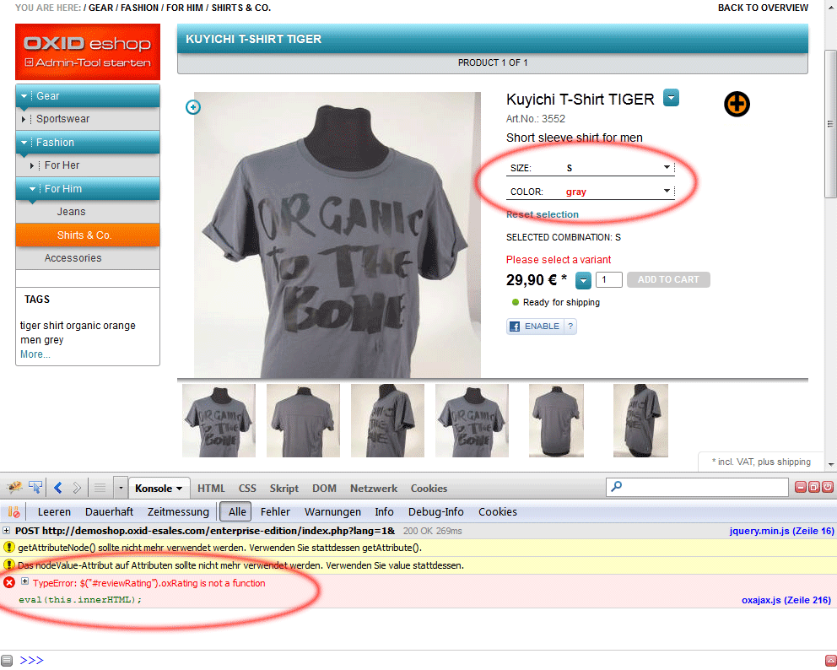The width and height of the screenshot is (837, 670).
Task: Toggle the Dauerhaft persist option
Action: pyautogui.click(x=109, y=511)
